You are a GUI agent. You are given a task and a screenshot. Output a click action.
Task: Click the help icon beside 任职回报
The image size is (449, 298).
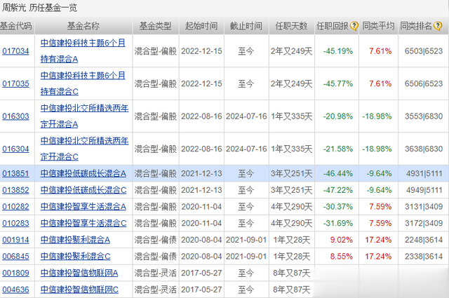354,26
